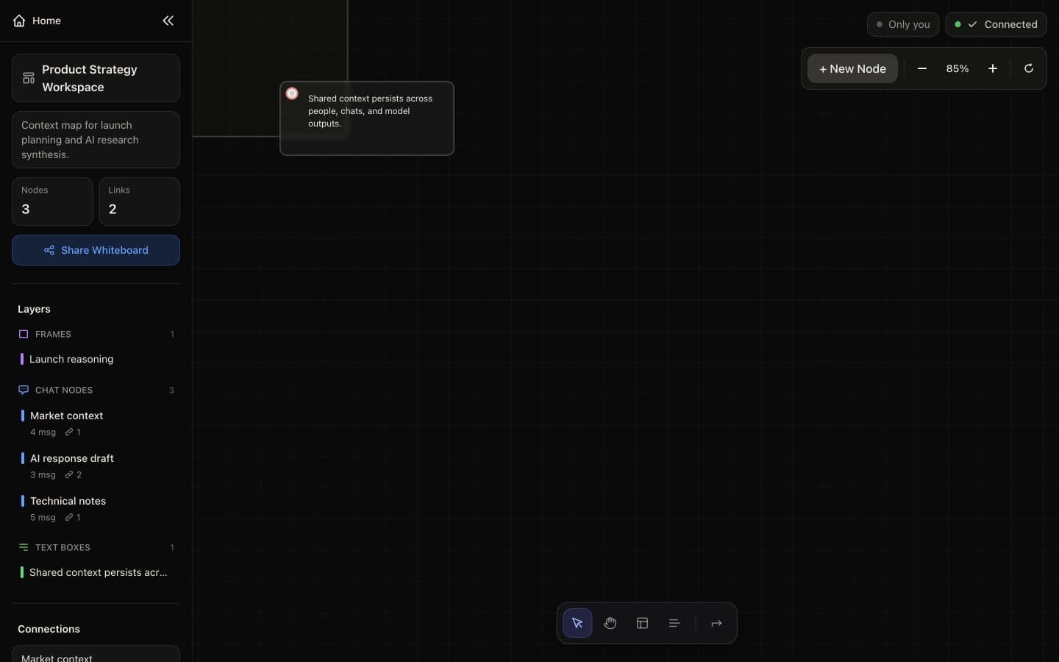Collapse the CHAT NODES layer group
The height and width of the screenshot is (662, 1059).
pos(96,390)
